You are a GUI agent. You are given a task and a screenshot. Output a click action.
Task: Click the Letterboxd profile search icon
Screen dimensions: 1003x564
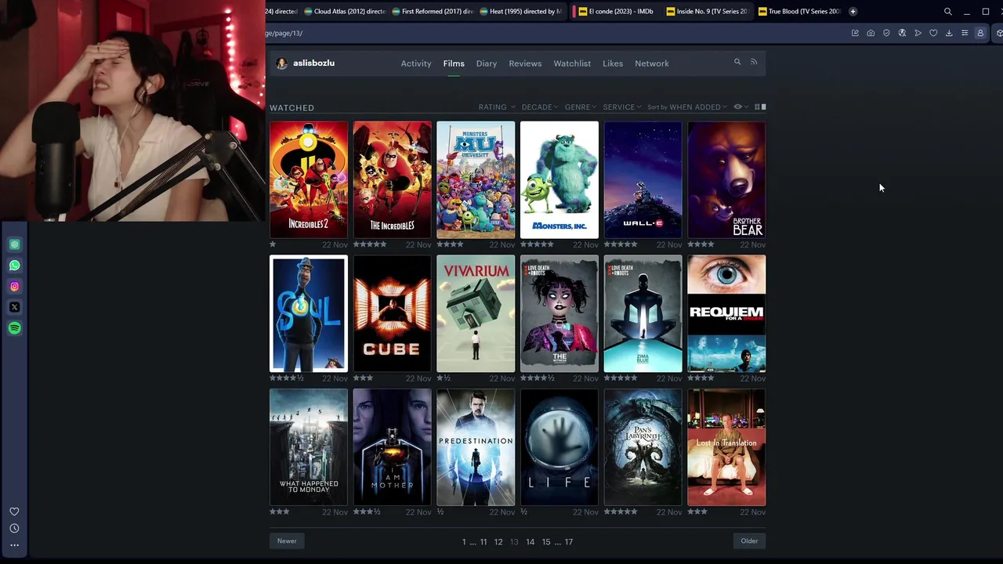[x=737, y=62]
